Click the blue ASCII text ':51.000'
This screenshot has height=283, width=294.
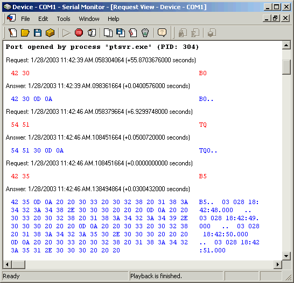point(212,250)
